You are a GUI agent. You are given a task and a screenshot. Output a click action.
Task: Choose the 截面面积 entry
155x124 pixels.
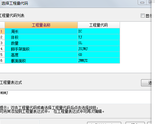point(41,60)
